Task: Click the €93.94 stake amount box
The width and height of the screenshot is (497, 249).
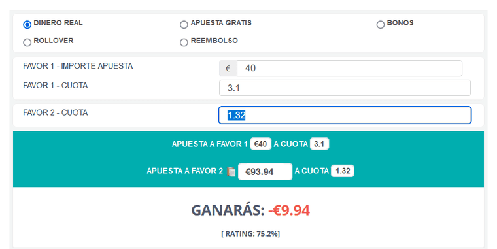Action: (265, 171)
